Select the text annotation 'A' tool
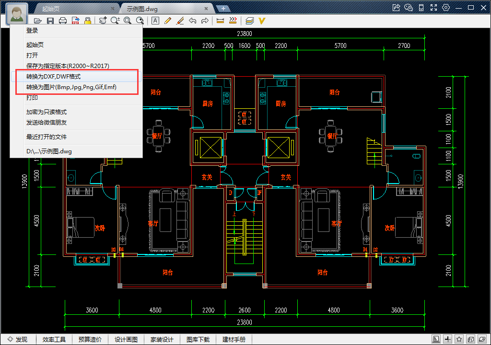This screenshot has height=345, width=491. (x=155, y=21)
